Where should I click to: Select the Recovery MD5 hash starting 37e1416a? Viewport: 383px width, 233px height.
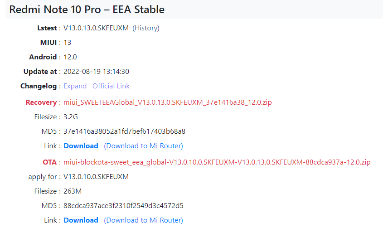pos(124,131)
